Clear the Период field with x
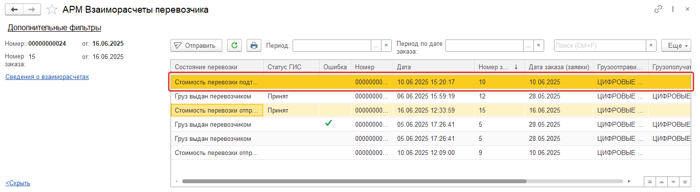Screen dimensions: 700x192 click(x=386, y=45)
